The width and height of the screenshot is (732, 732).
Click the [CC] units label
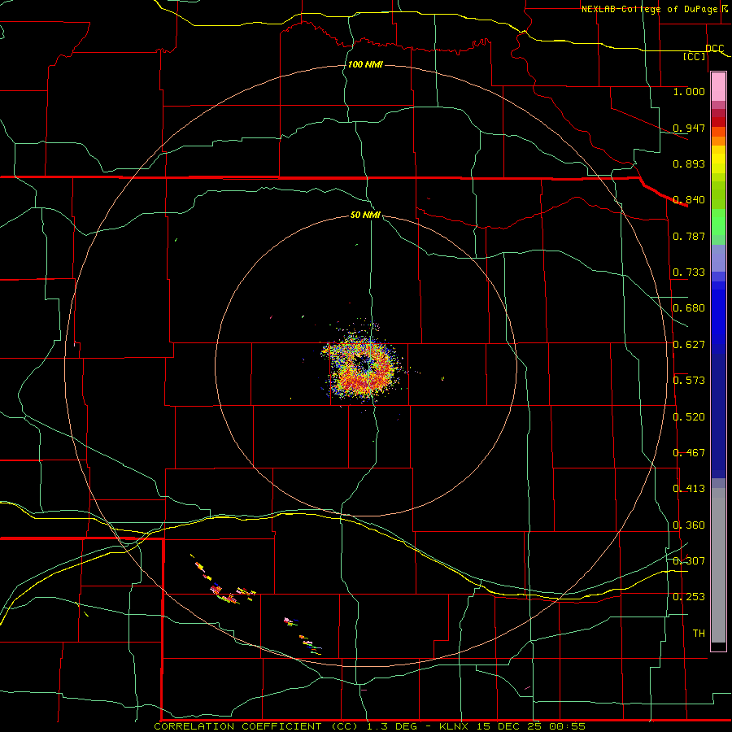[x=695, y=56]
